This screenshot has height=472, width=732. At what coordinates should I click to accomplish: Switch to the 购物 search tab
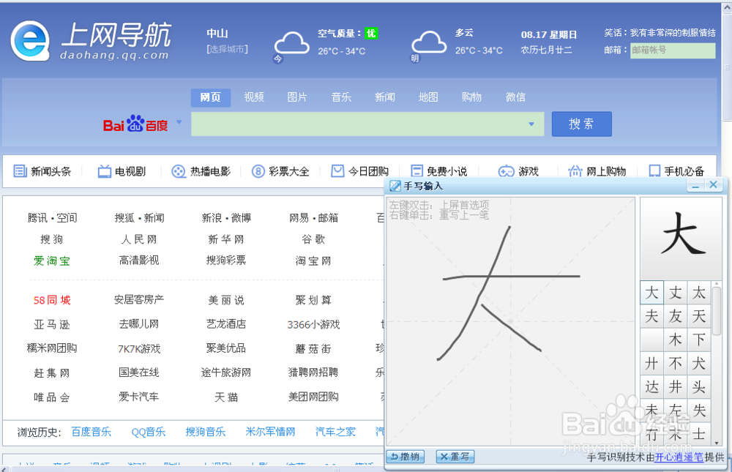(x=471, y=97)
